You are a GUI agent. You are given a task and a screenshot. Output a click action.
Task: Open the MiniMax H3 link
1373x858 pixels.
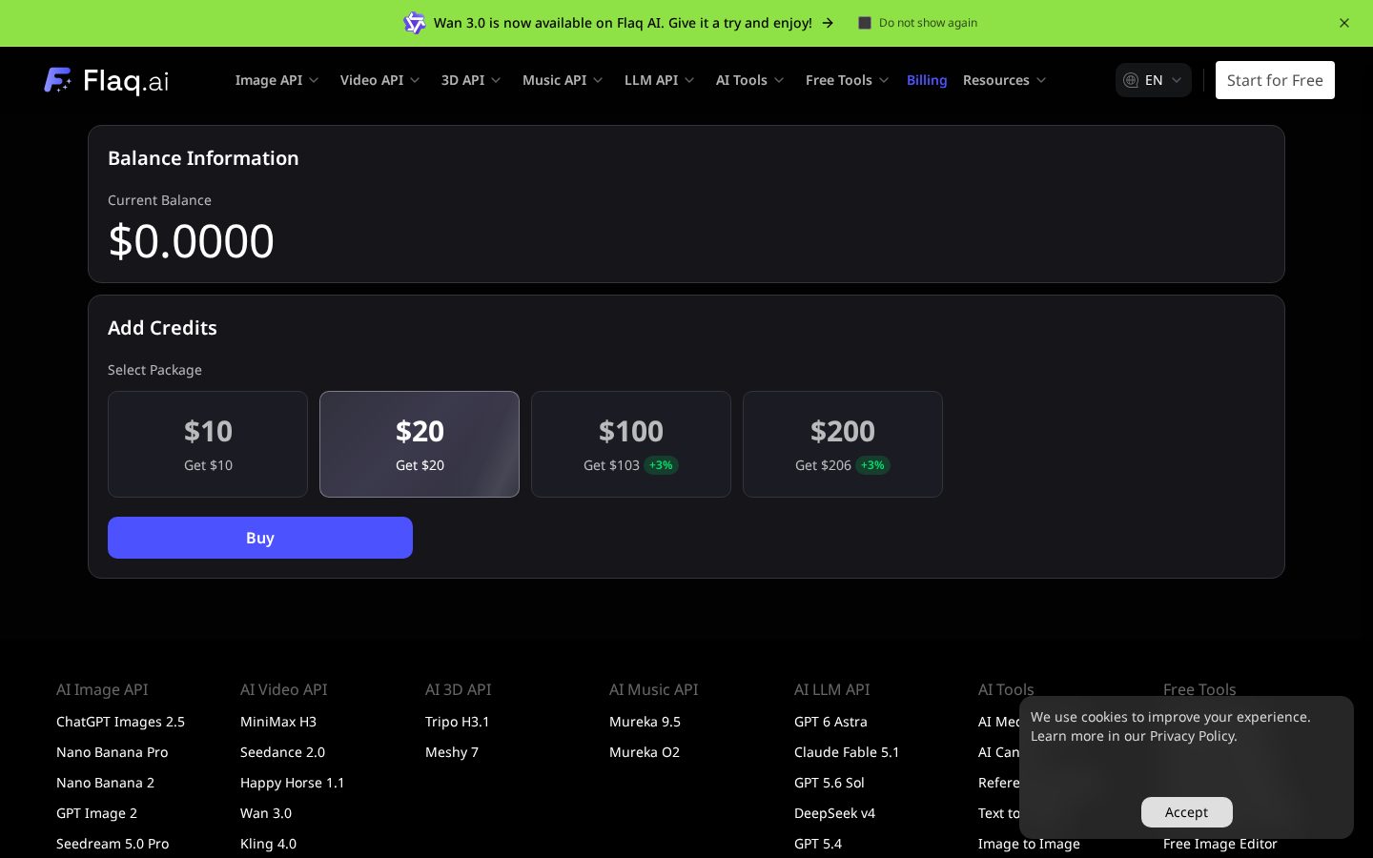point(278,722)
